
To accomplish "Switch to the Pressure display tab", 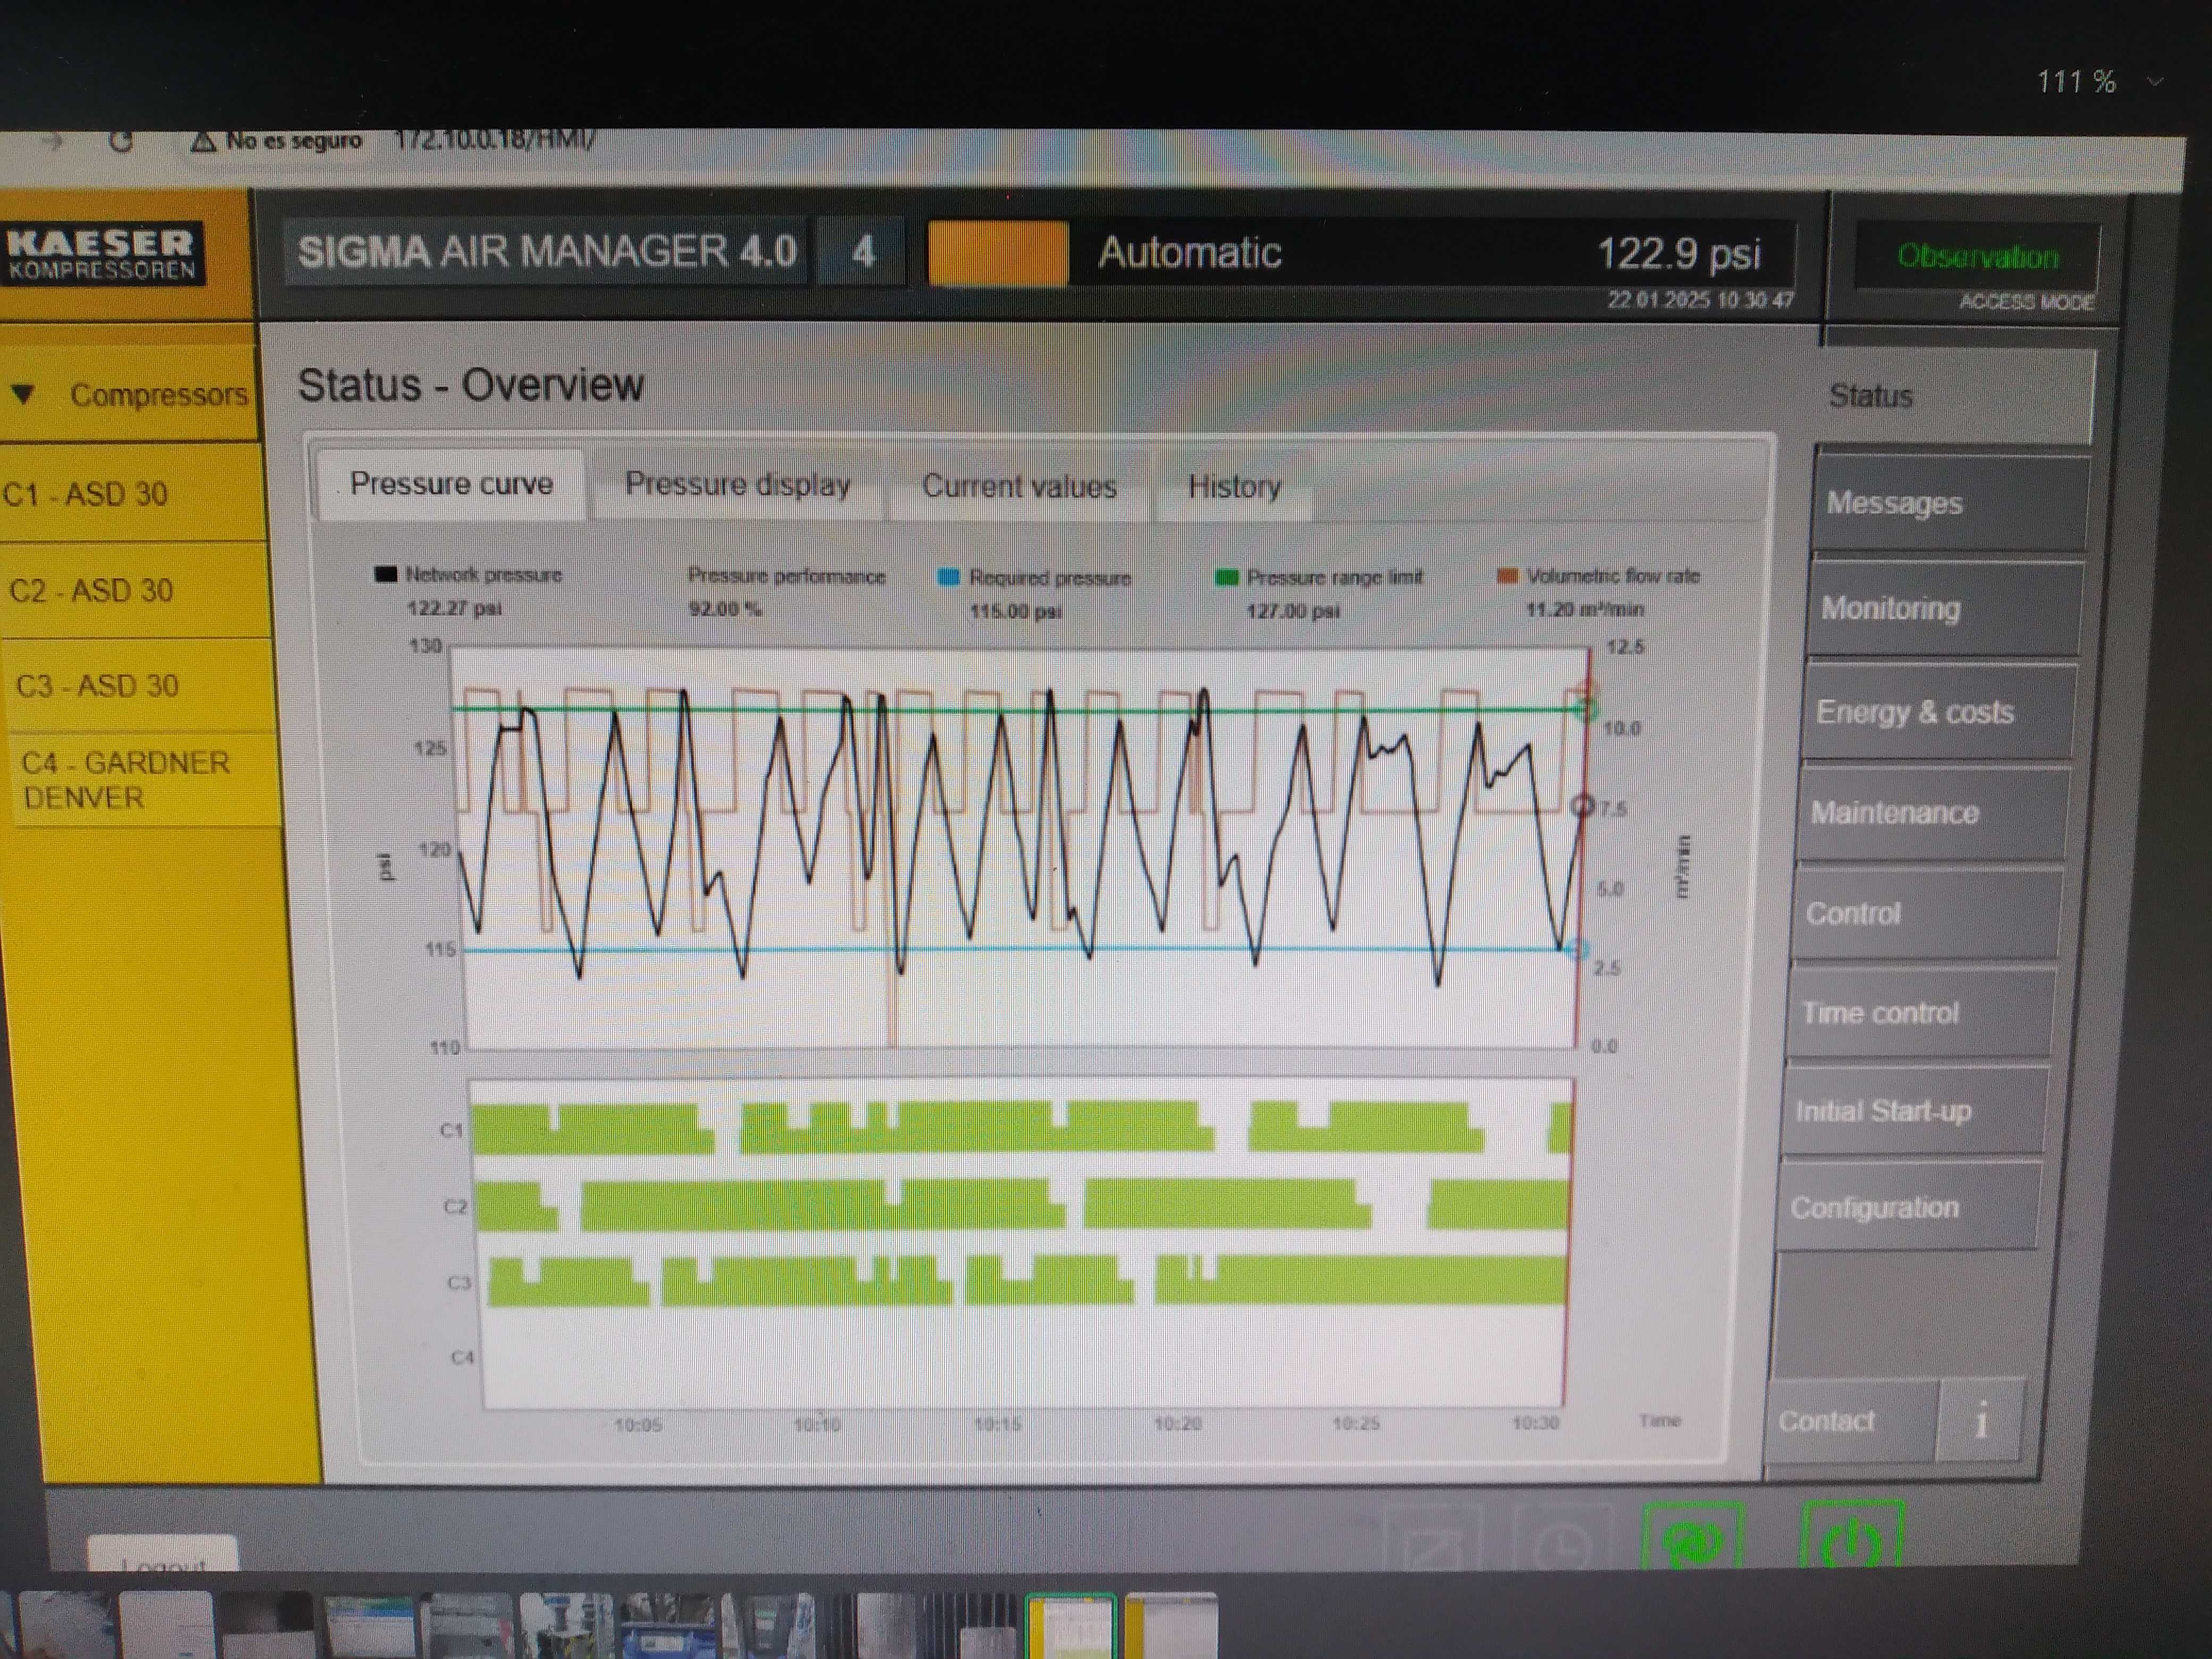I will tap(737, 485).
